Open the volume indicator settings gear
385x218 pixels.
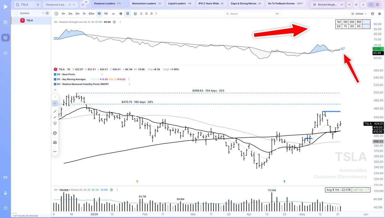coord(111,190)
